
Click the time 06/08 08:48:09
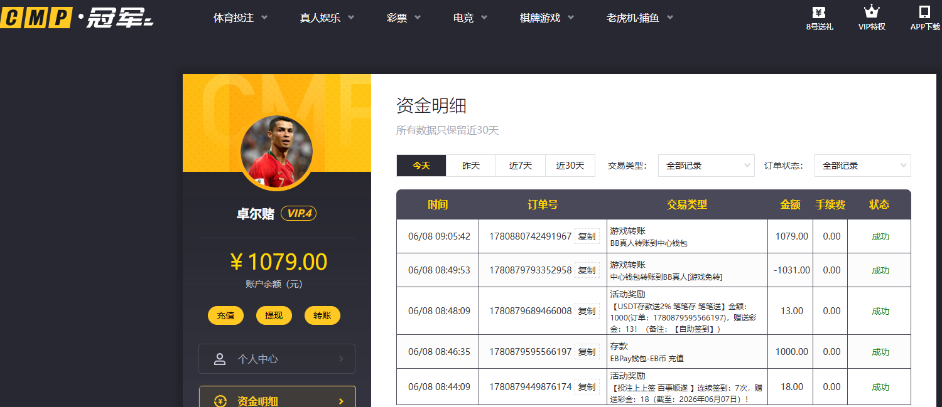[439, 311]
